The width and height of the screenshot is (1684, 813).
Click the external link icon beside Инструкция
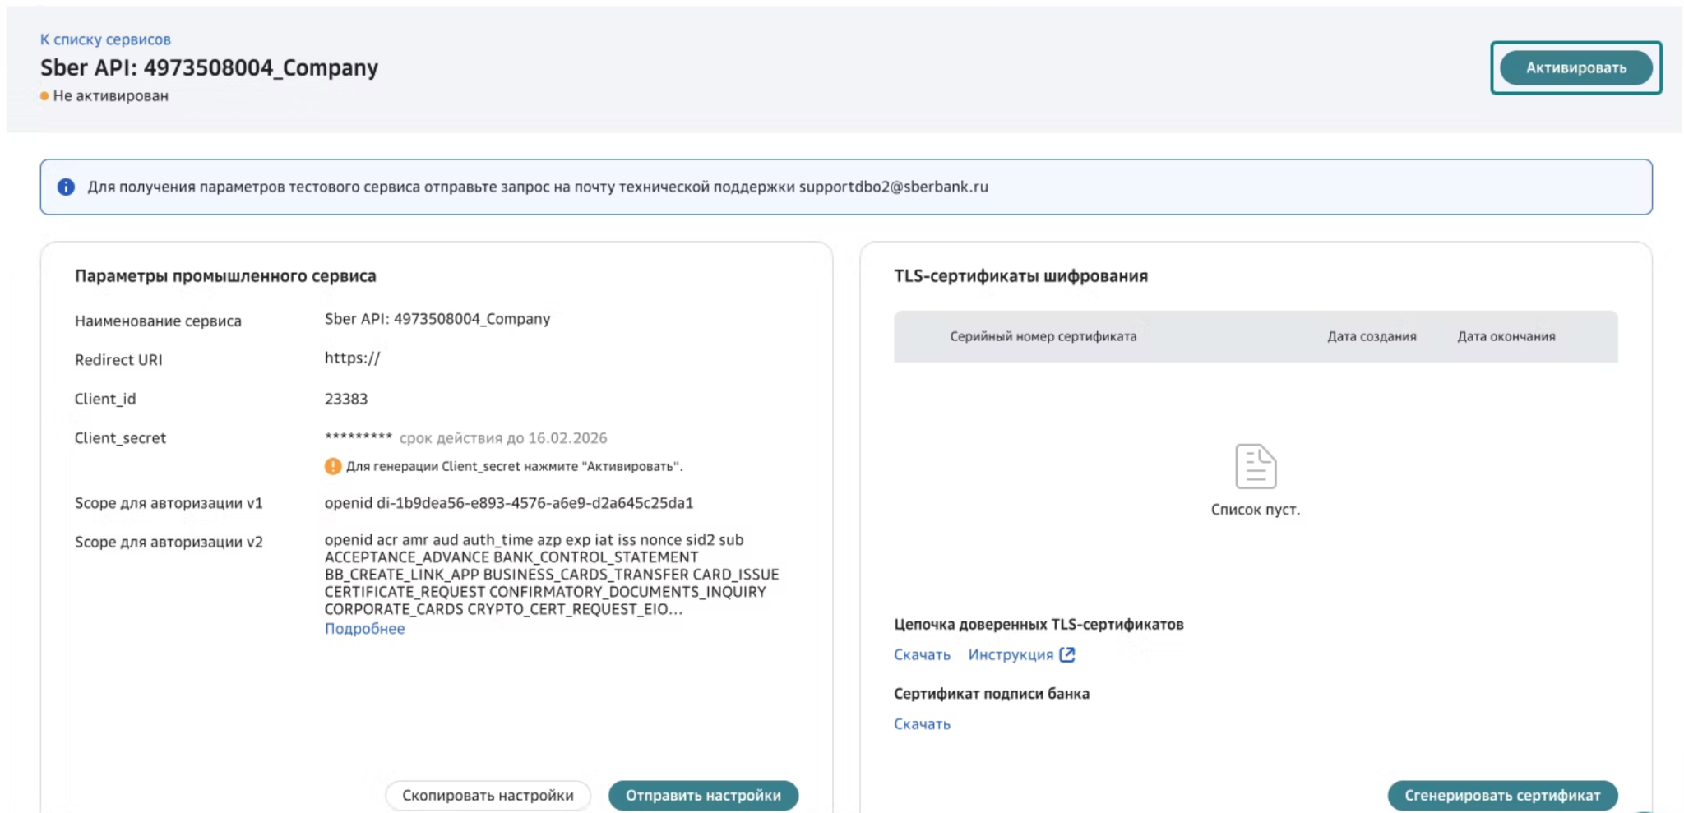tap(1067, 654)
